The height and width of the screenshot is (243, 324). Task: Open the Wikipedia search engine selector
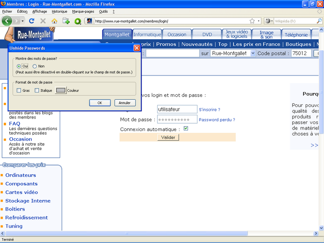click(x=269, y=21)
